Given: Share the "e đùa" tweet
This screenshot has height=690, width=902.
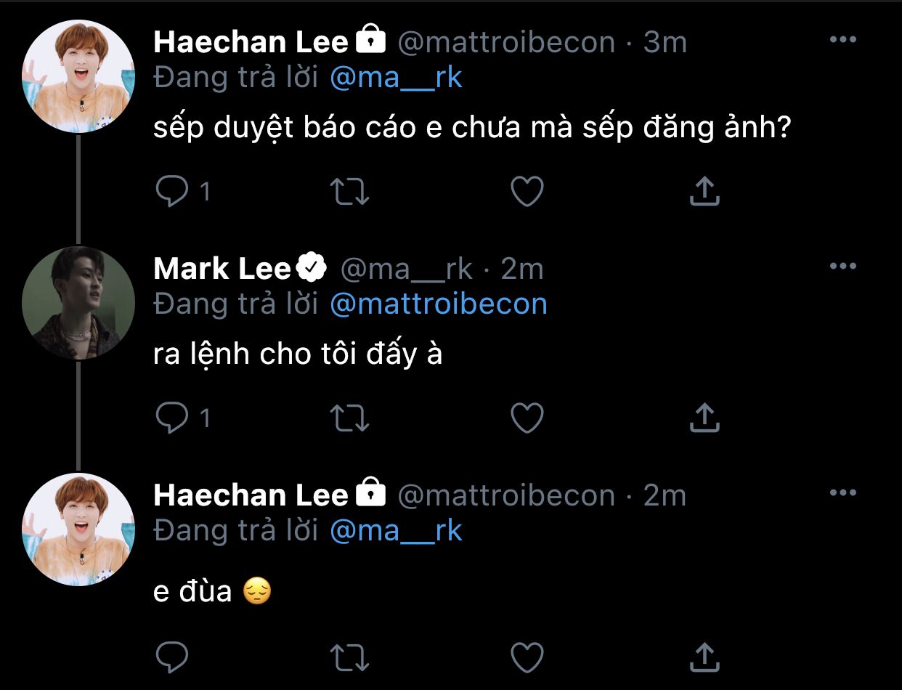Looking at the screenshot, I should (703, 657).
